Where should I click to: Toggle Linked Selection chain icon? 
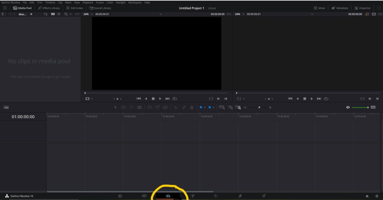point(184,107)
